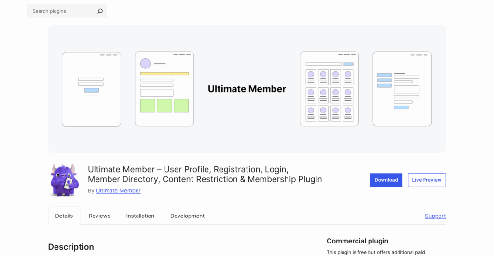494x257 pixels.
Task: Open the Installation tab
Action: (140, 216)
